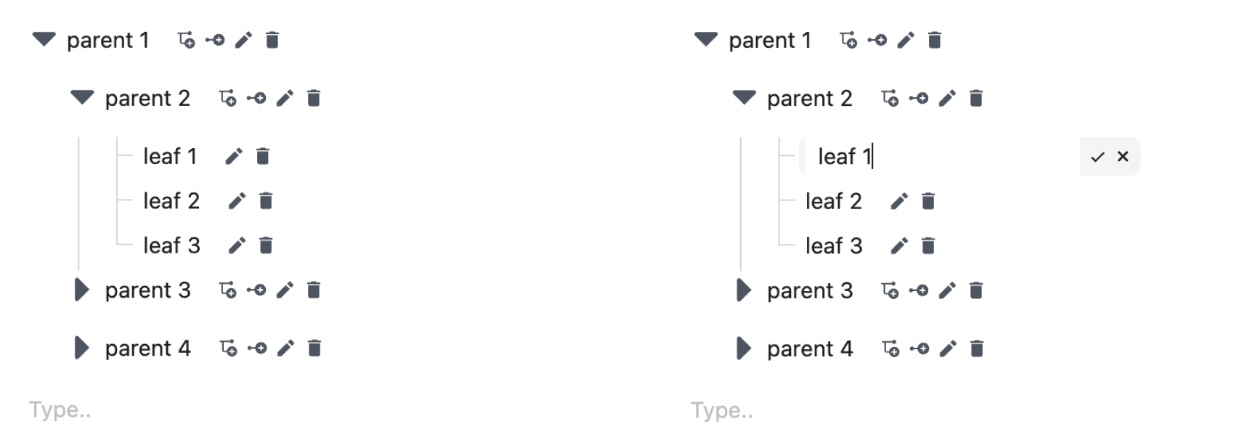Select the parent 2 label text
The image size is (1258, 445).
(x=148, y=98)
